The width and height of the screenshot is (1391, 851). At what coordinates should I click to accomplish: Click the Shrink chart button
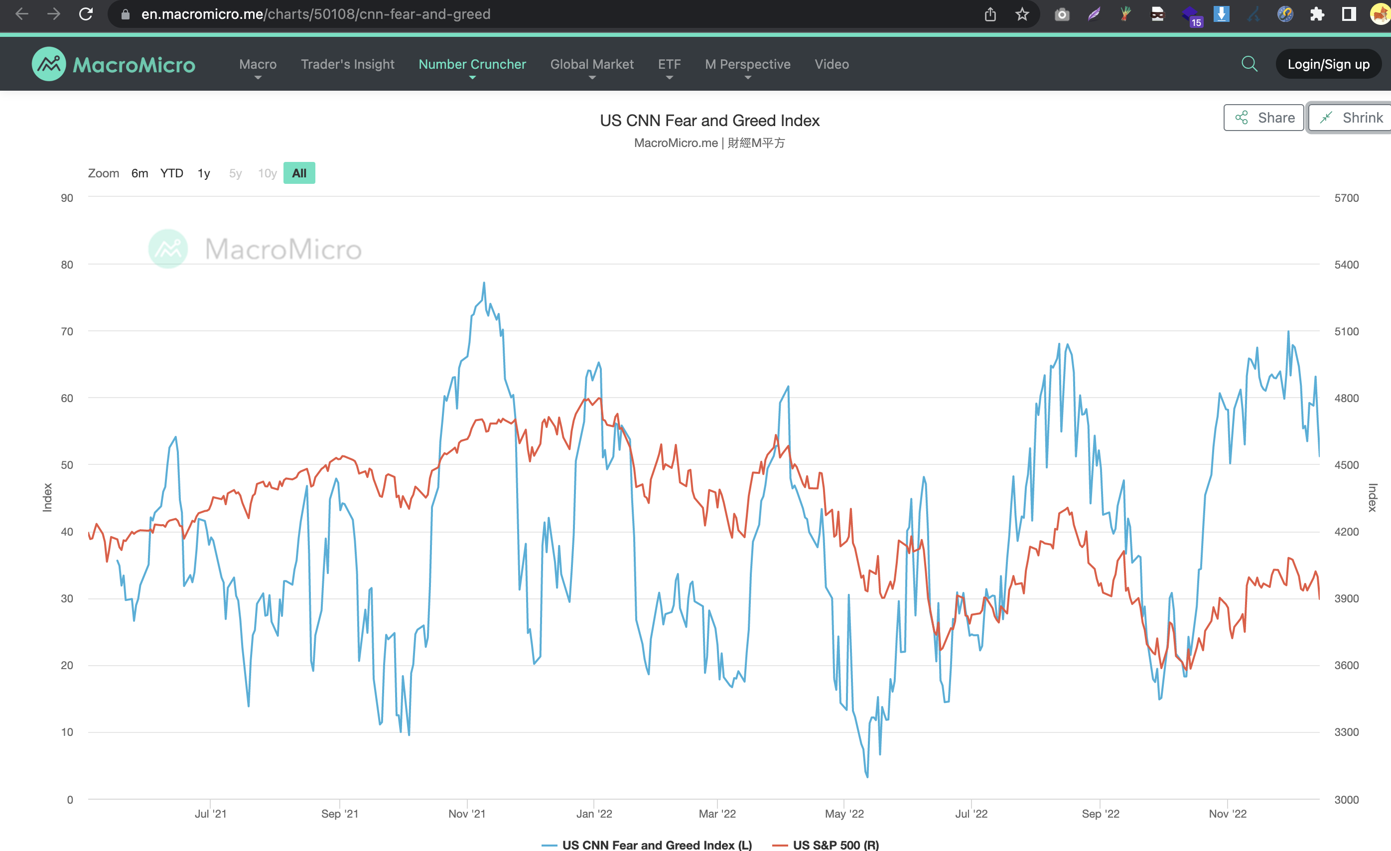click(x=1350, y=118)
